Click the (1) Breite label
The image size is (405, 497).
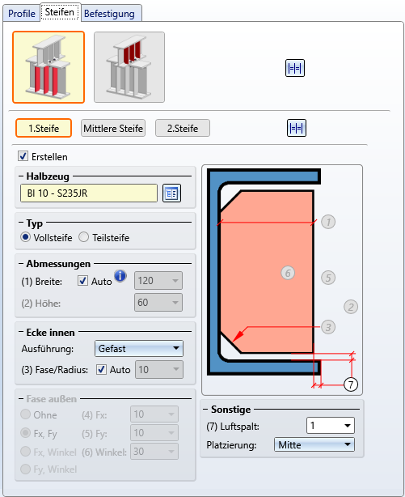[x=42, y=282]
